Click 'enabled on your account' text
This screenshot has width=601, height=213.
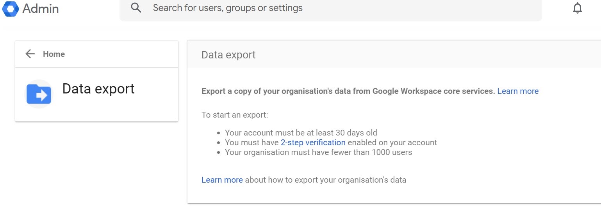(x=392, y=143)
